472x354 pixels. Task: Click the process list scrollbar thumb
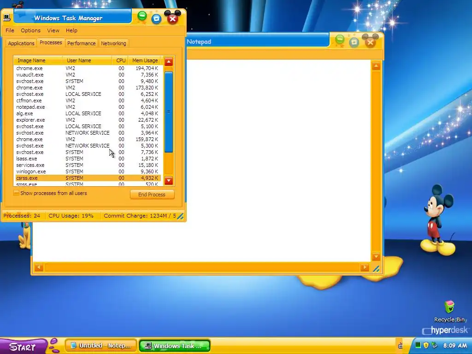pos(169,112)
